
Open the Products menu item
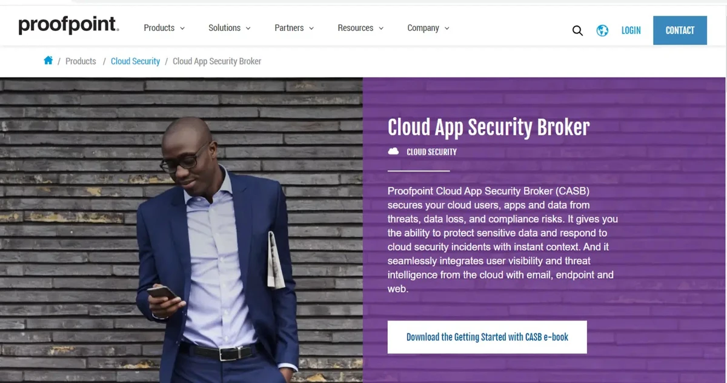coord(159,28)
